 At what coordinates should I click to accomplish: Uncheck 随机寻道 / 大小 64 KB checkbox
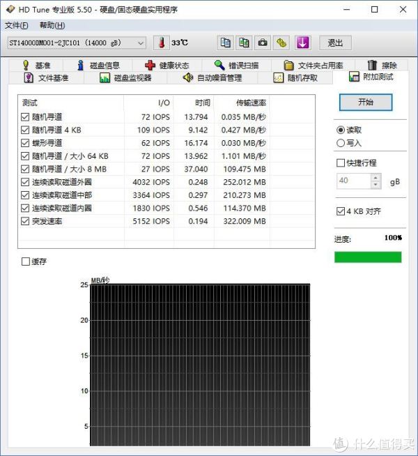(25, 156)
